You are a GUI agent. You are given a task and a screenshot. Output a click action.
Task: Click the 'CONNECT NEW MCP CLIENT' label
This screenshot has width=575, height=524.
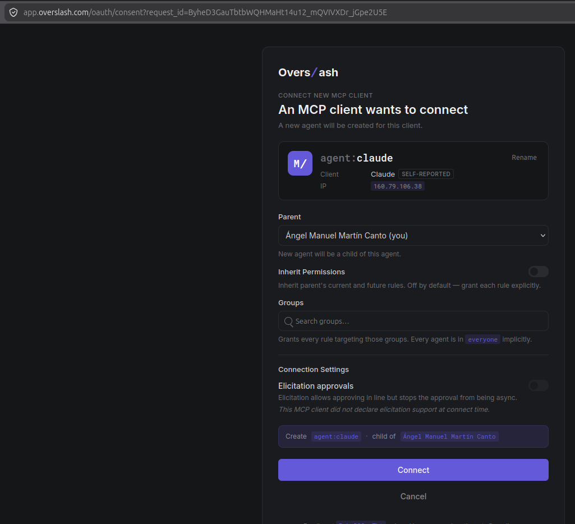coord(325,95)
